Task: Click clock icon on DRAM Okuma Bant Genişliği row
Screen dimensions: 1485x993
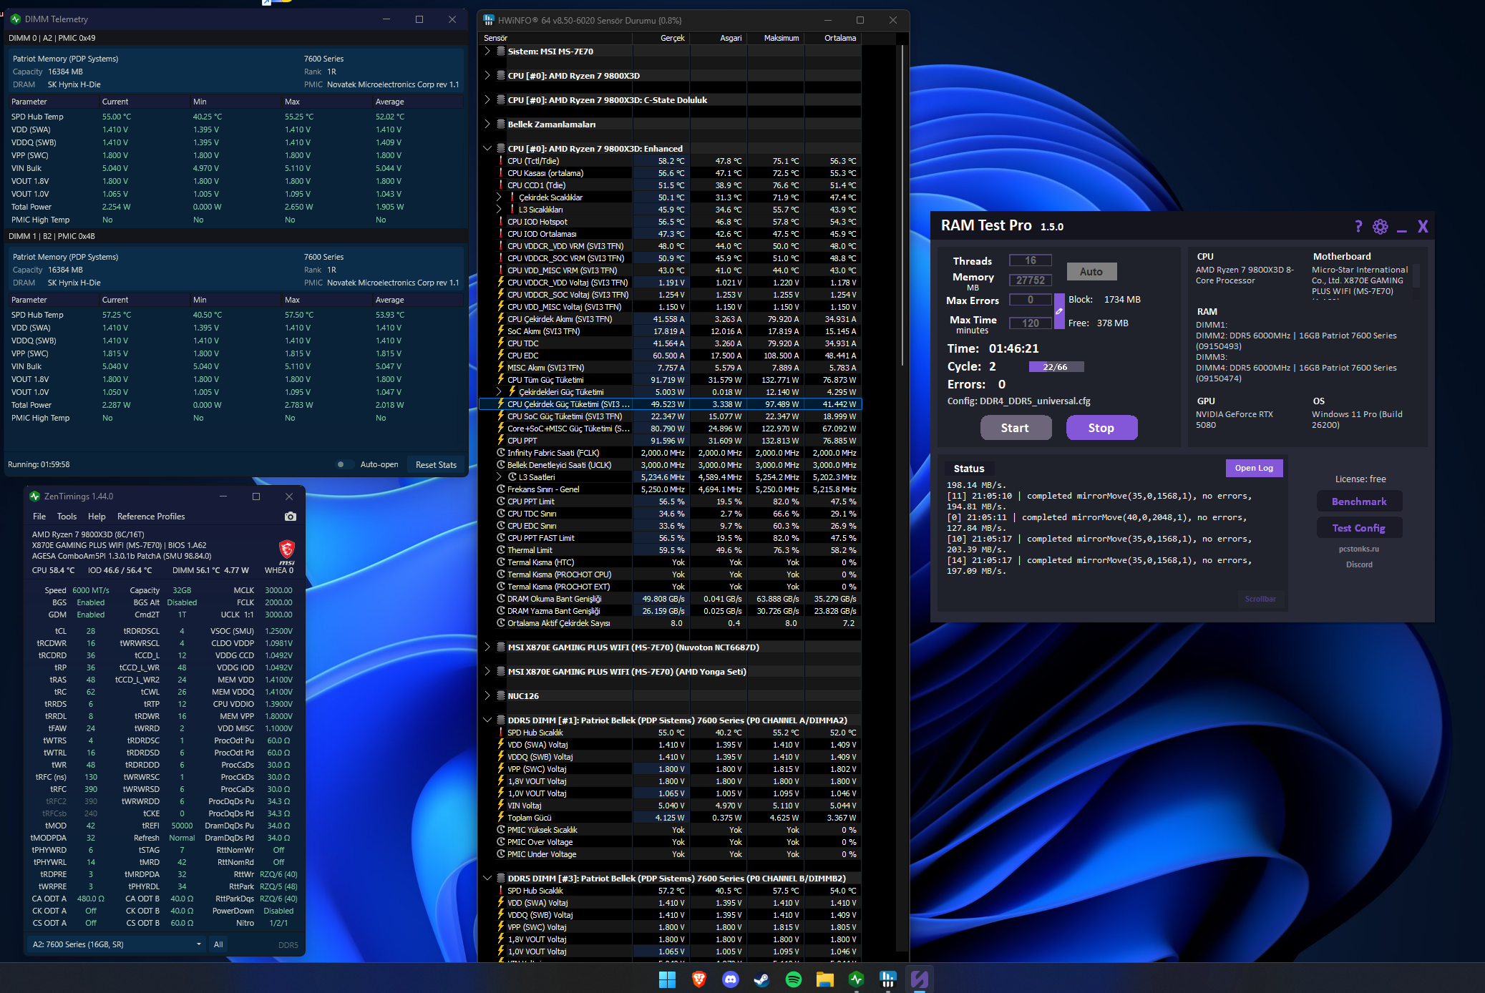Action: 501,599
